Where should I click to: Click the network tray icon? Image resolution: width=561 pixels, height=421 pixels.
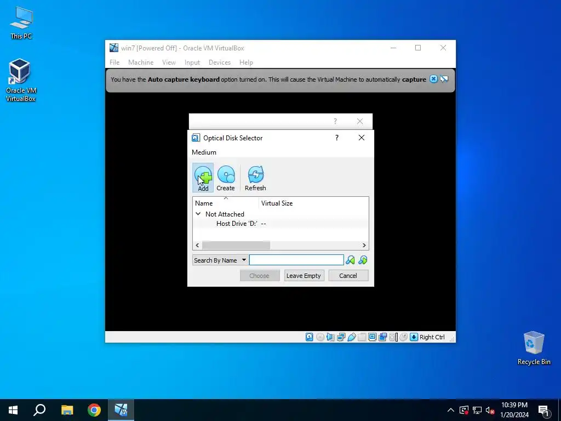coord(477,410)
